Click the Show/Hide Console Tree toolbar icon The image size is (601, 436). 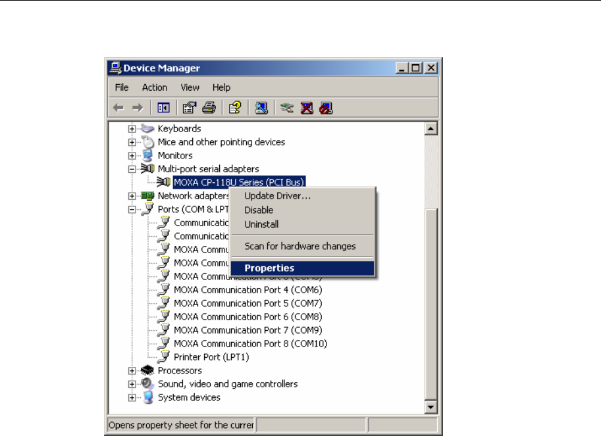163,108
